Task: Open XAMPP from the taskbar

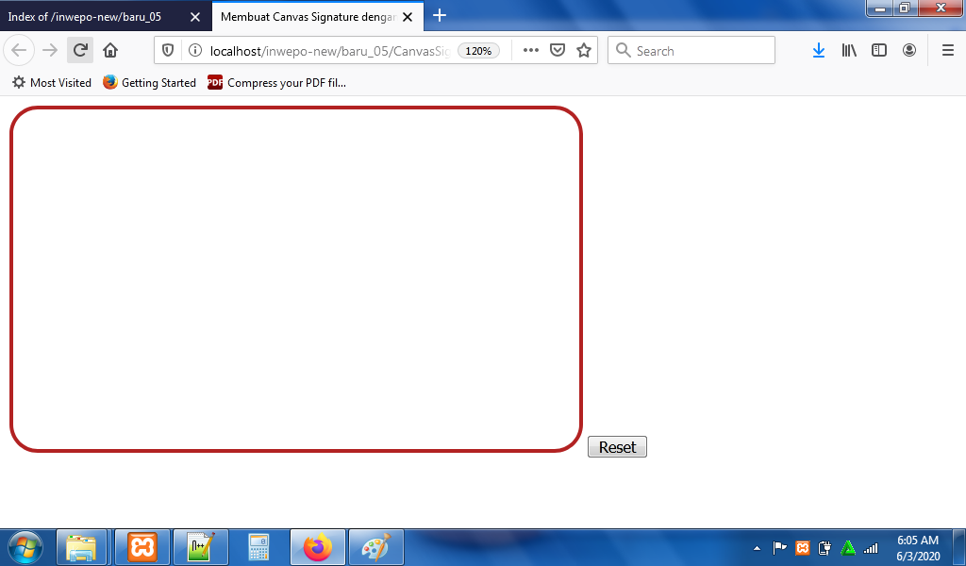Action: point(142,547)
